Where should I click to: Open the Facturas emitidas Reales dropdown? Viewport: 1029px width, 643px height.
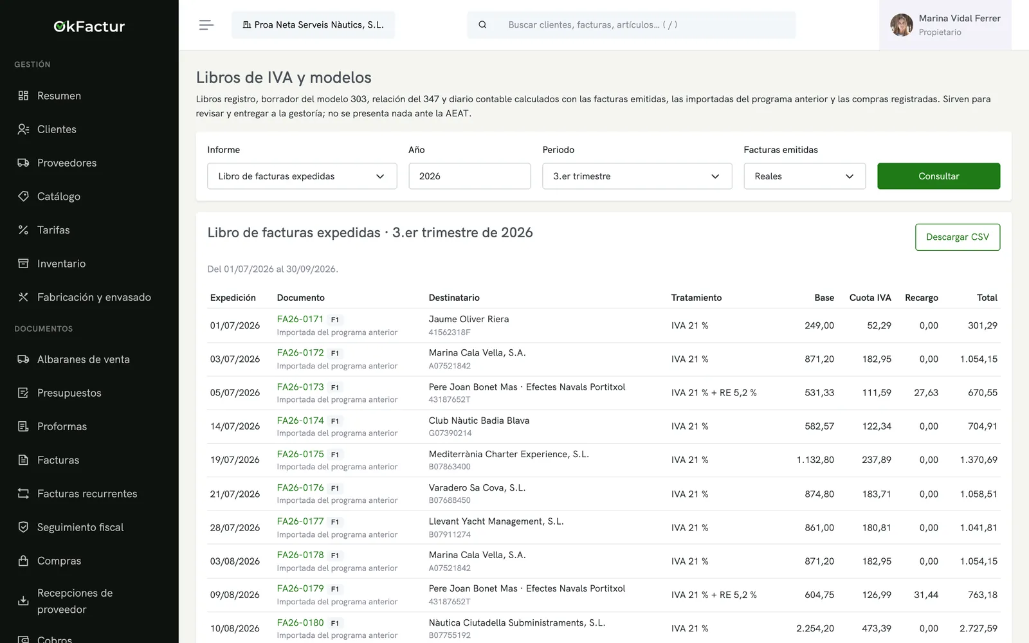805,176
